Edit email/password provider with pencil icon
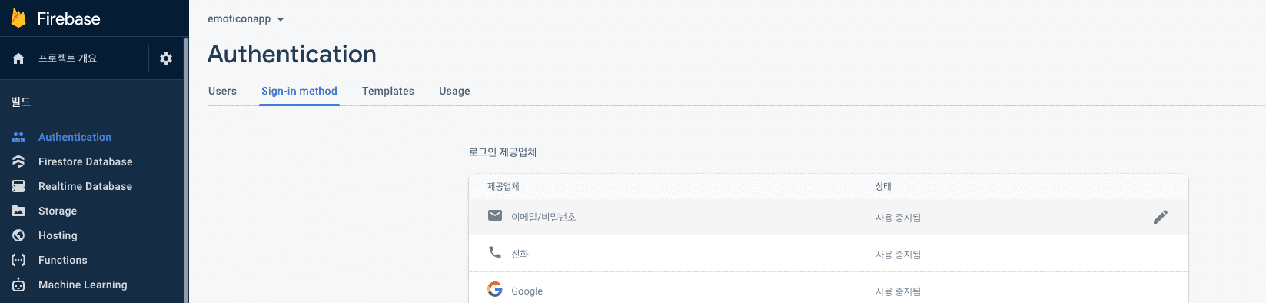 (x=1161, y=217)
